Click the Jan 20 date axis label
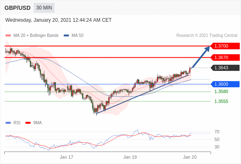Image resolution: width=241 pixels, height=164 pixels. [190, 157]
